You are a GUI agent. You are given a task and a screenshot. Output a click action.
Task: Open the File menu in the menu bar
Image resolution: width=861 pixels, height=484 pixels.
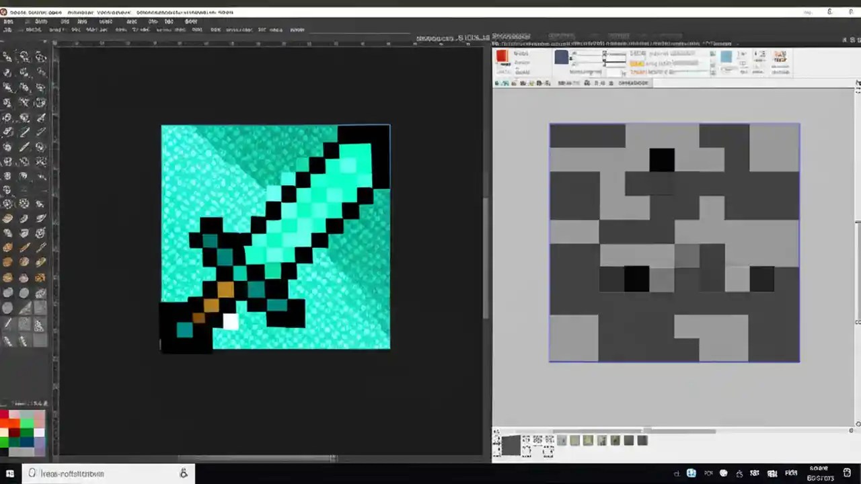pyautogui.click(x=8, y=21)
